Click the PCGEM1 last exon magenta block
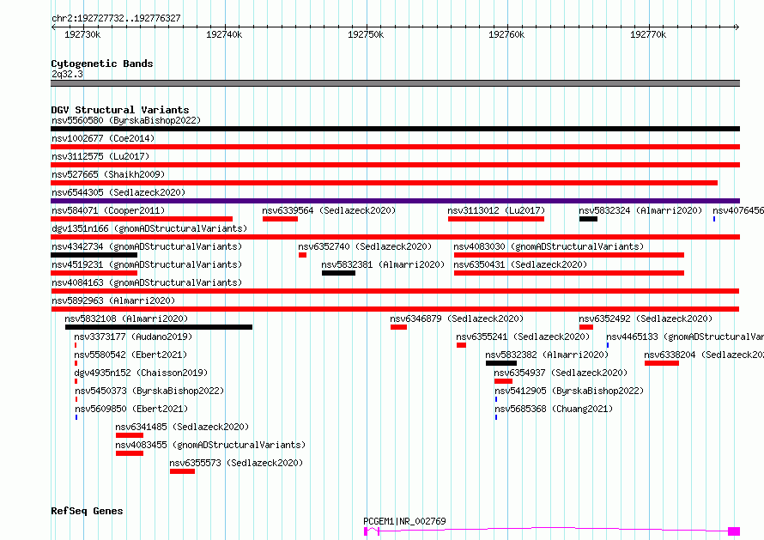Image resolution: width=764 pixels, height=540 pixels. pyautogui.click(x=734, y=531)
